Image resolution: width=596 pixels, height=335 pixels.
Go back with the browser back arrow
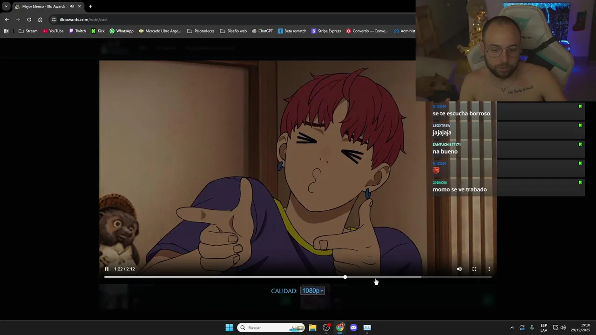7,20
